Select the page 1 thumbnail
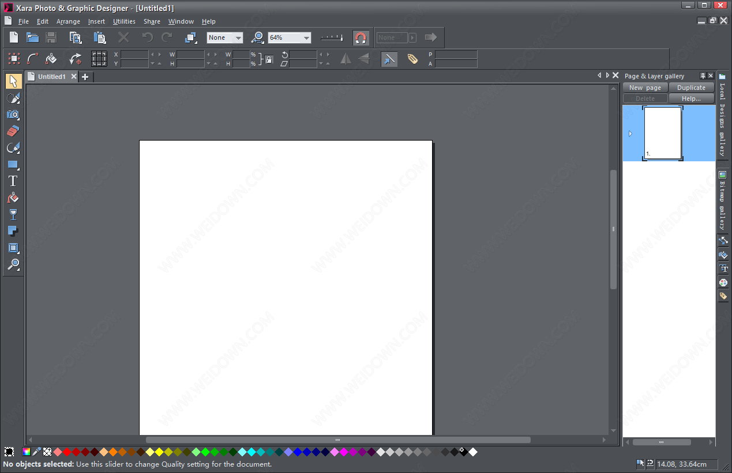 tap(663, 133)
